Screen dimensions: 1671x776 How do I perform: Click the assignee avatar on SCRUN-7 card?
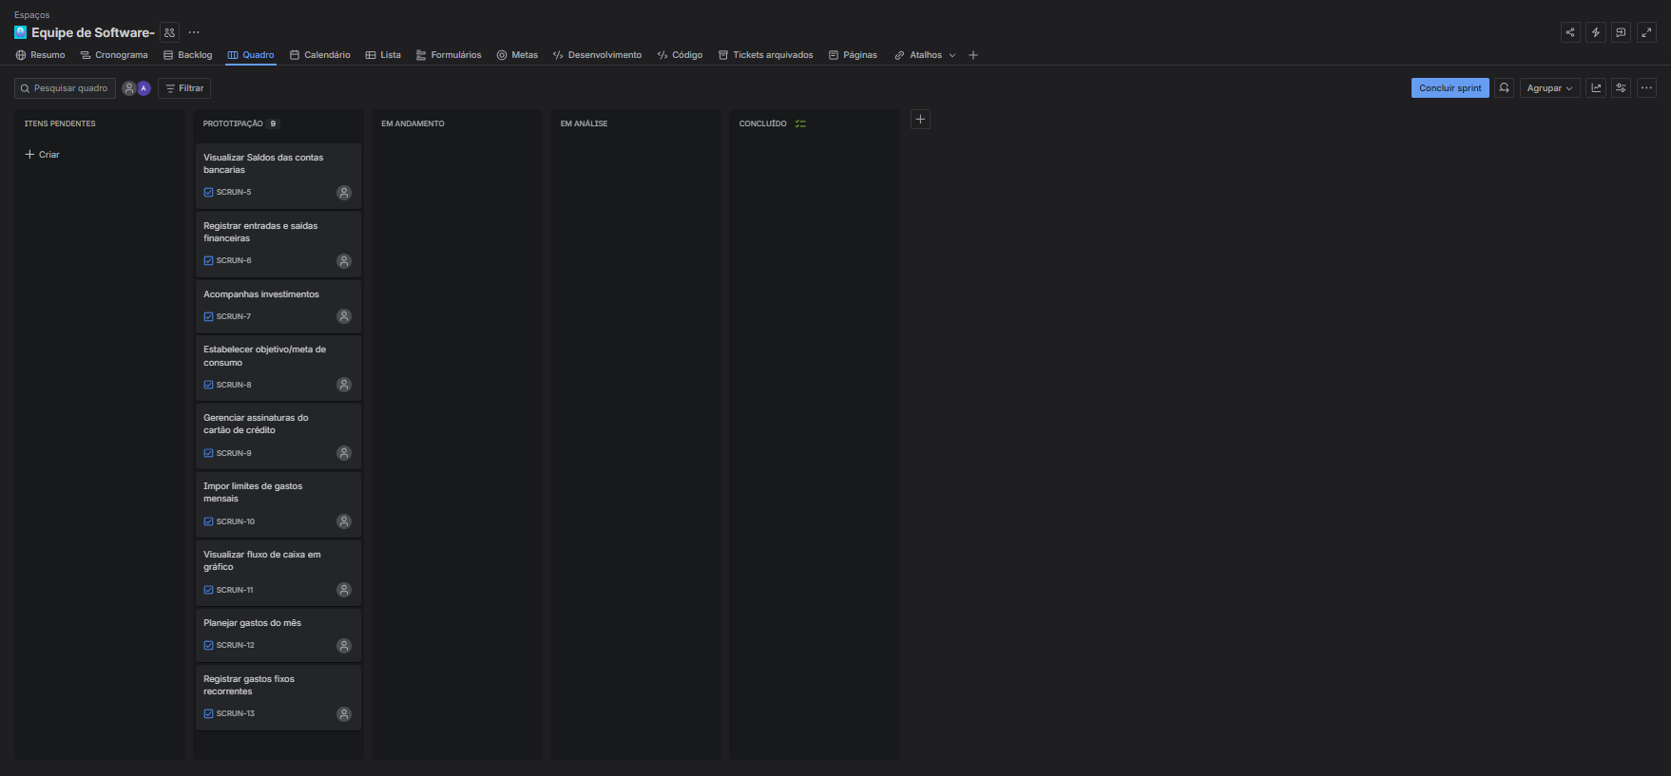pyautogui.click(x=344, y=316)
